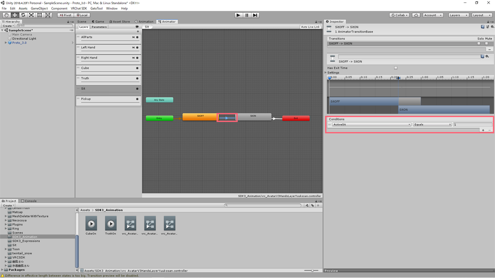Select the SitOFF state node
This screenshot has width=495, height=278.
point(200,117)
